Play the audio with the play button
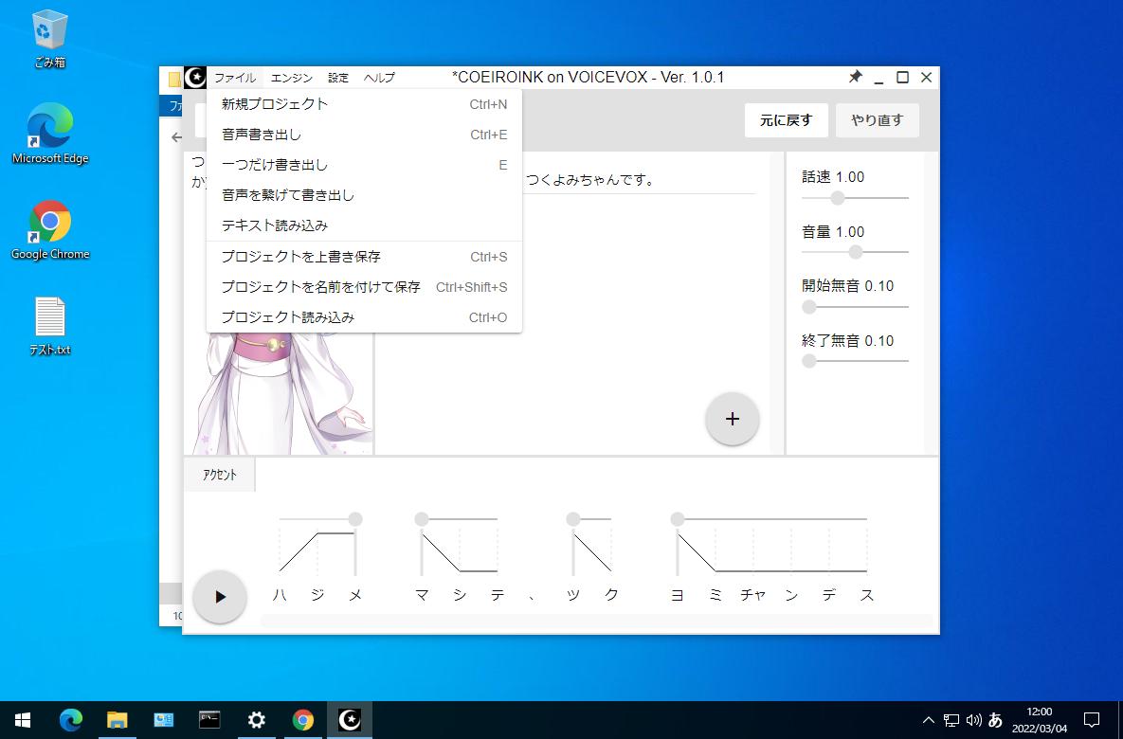This screenshot has width=1123, height=739. coord(220,597)
